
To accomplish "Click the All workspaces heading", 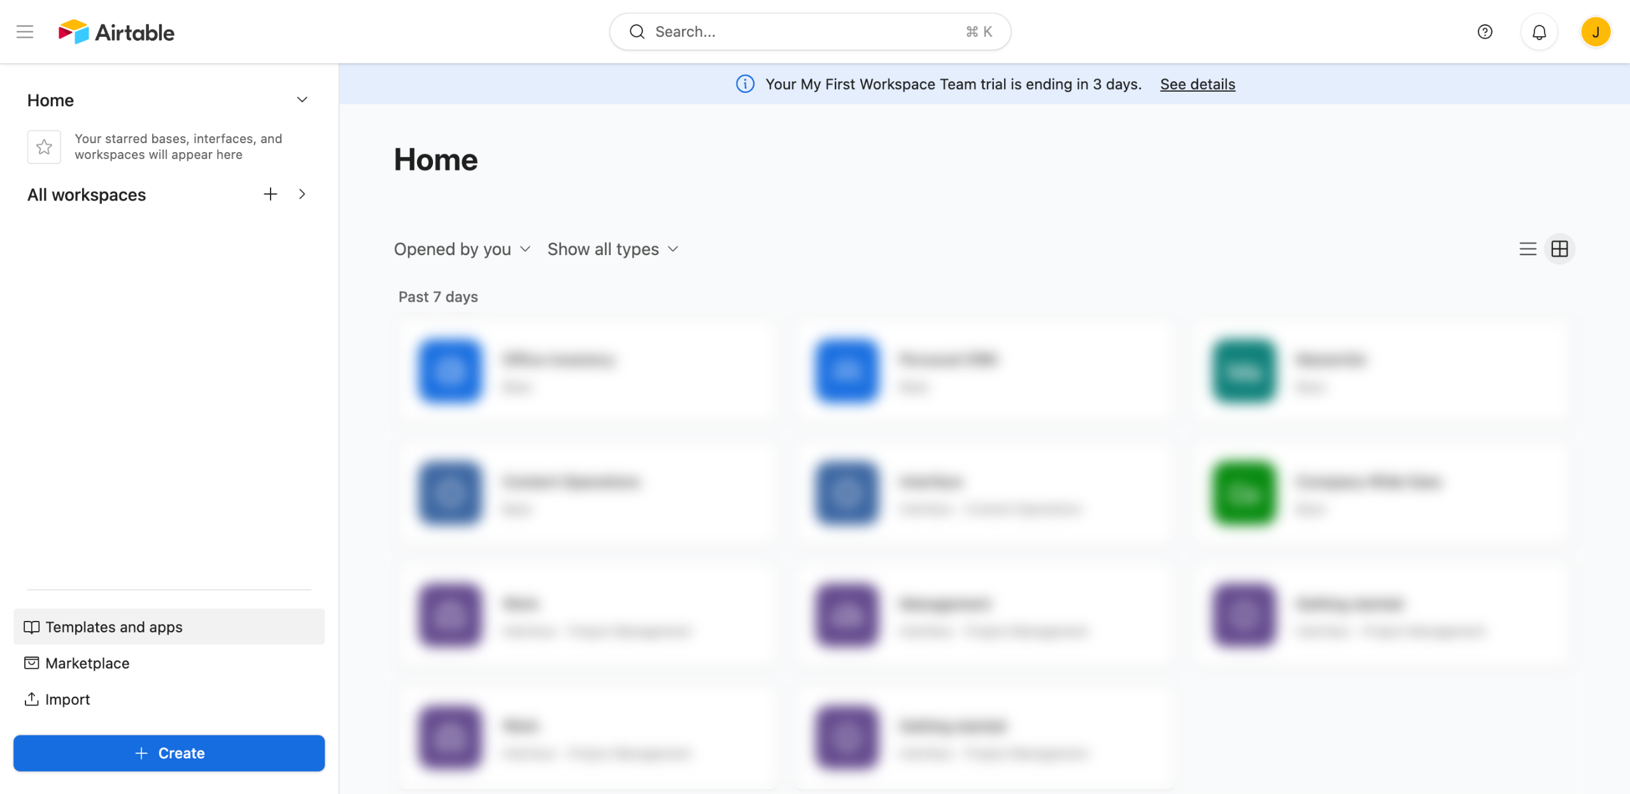I will point(87,195).
